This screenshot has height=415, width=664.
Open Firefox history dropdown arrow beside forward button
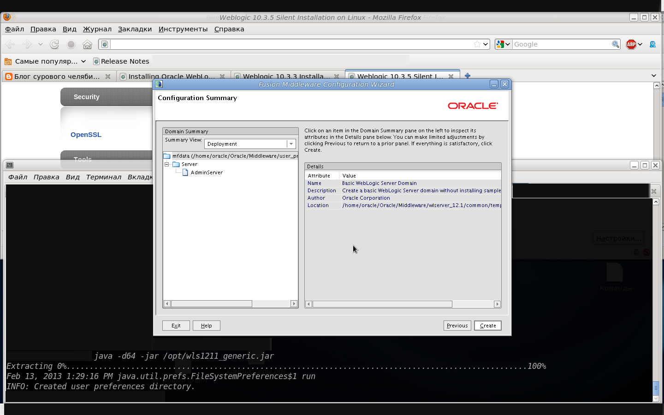tap(40, 44)
